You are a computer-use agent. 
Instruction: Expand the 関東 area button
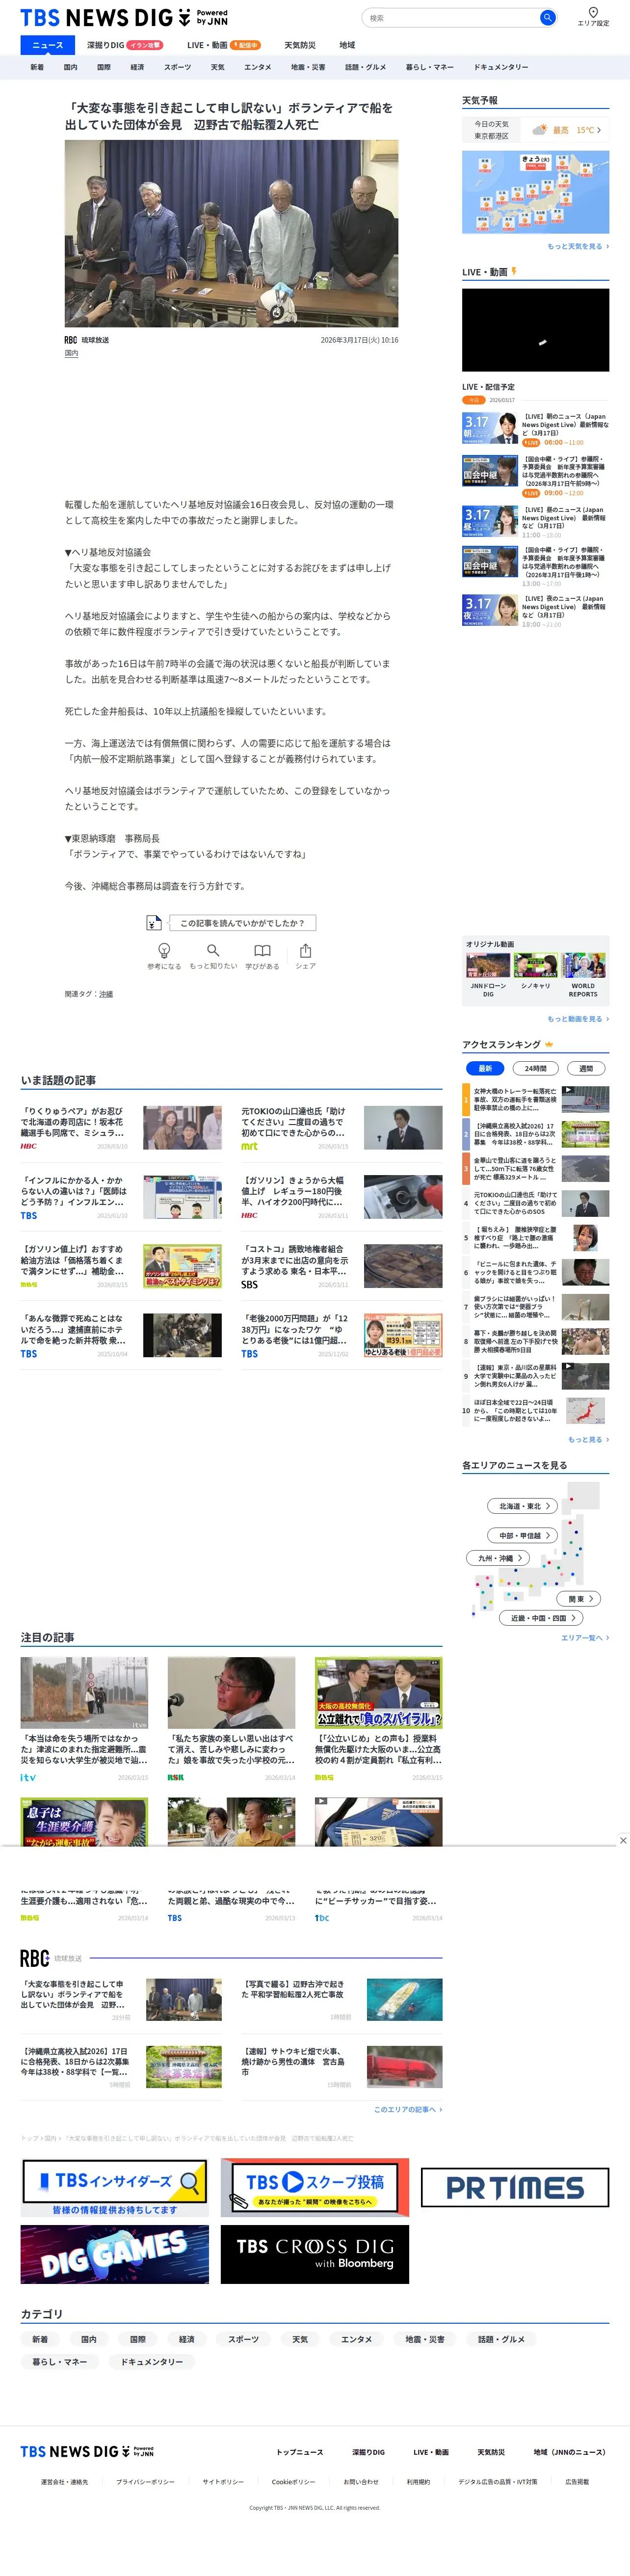pos(579,1599)
